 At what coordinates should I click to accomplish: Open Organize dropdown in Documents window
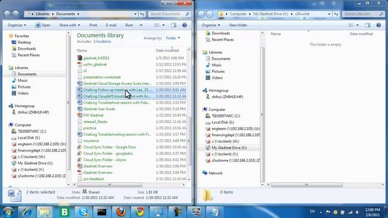[x=17, y=25]
